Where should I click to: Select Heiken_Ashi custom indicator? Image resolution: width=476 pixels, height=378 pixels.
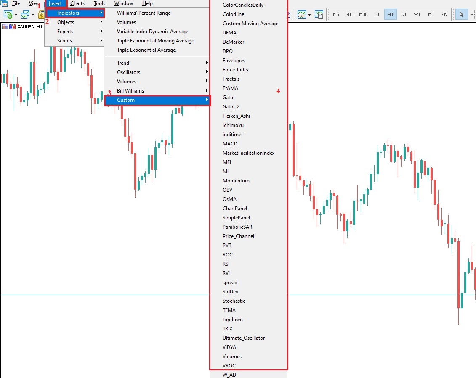249,116
